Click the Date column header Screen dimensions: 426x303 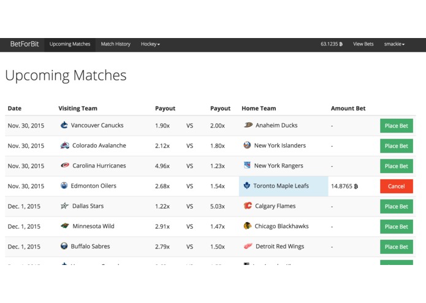pos(14,109)
